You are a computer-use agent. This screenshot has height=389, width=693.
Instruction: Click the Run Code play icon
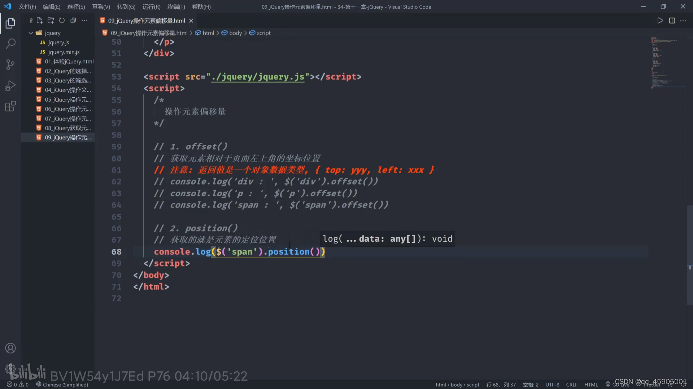click(x=660, y=21)
